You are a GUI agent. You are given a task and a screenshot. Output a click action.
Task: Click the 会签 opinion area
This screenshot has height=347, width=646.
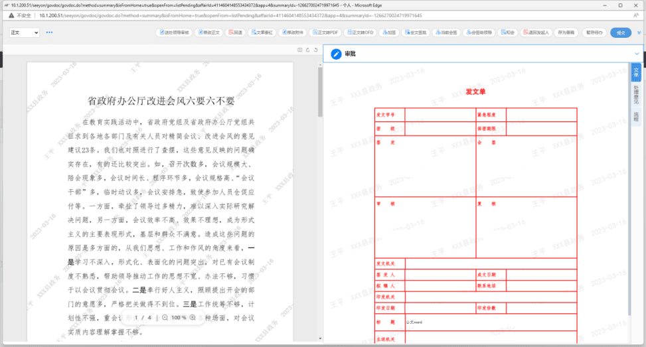coord(526,167)
